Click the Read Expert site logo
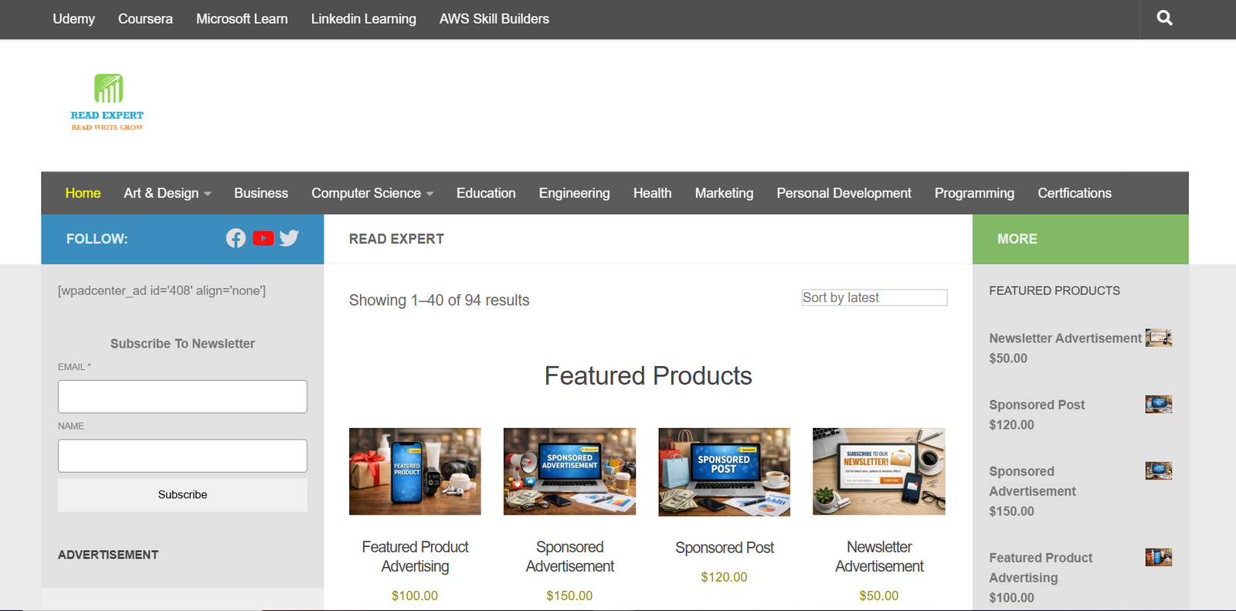This screenshot has height=611, width=1236. pyautogui.click(x=107, y=103)
